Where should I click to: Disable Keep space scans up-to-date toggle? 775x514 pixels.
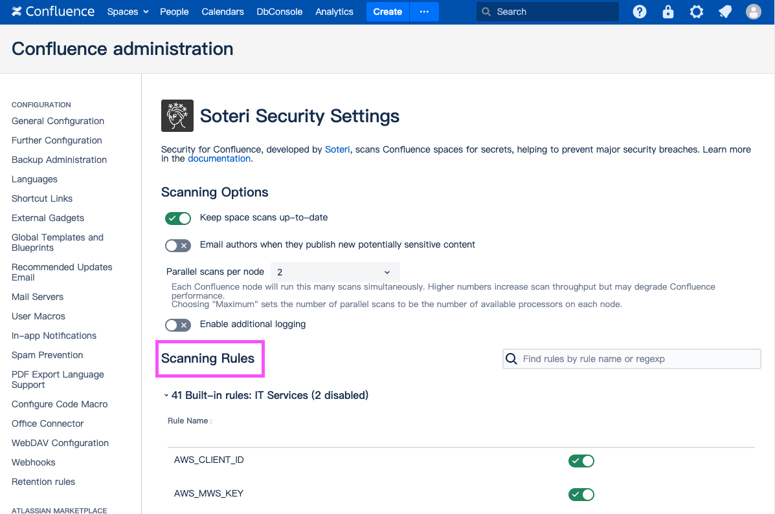(178, 219)
